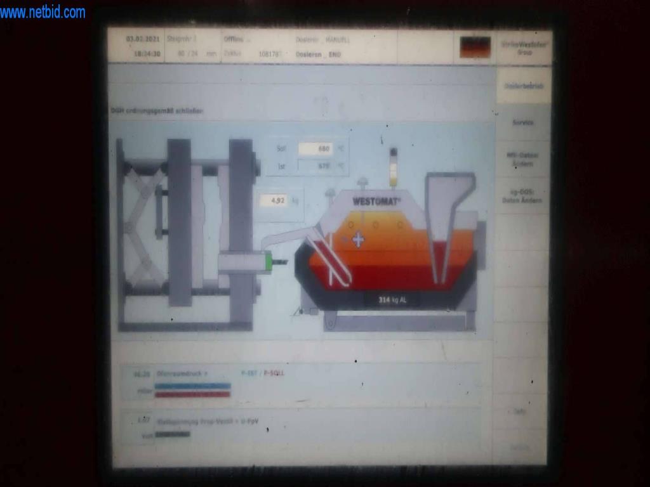
Task: Click the StrikoWestofen Group logo
Action: [524, 48]
